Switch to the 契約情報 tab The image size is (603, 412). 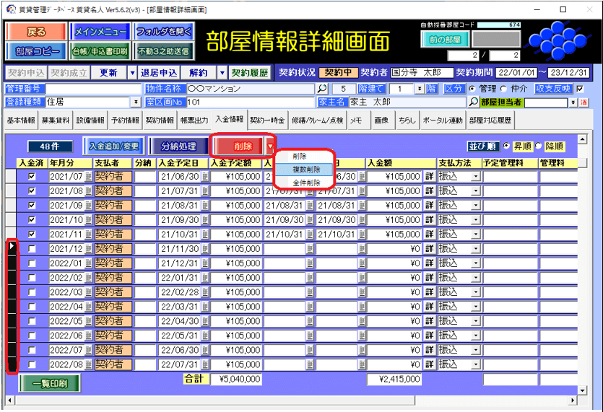tap(160, 120)
